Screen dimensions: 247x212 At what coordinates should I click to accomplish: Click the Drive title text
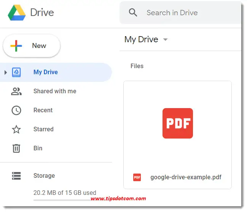42,13
